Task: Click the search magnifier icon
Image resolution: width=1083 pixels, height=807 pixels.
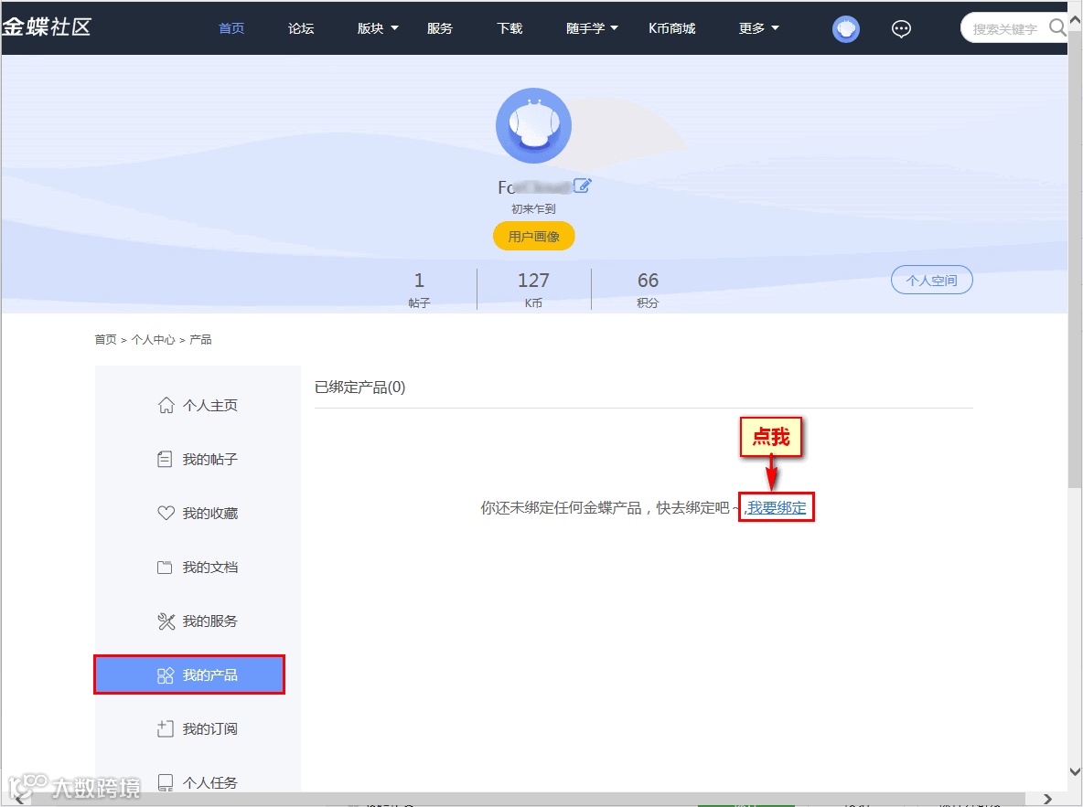Action: 1056,27
